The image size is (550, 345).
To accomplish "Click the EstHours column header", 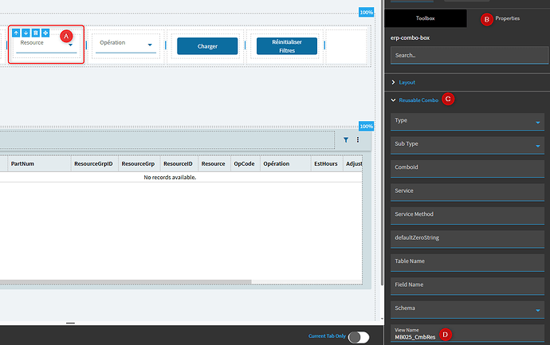I will pyautogui.click(x=326, y=163).
